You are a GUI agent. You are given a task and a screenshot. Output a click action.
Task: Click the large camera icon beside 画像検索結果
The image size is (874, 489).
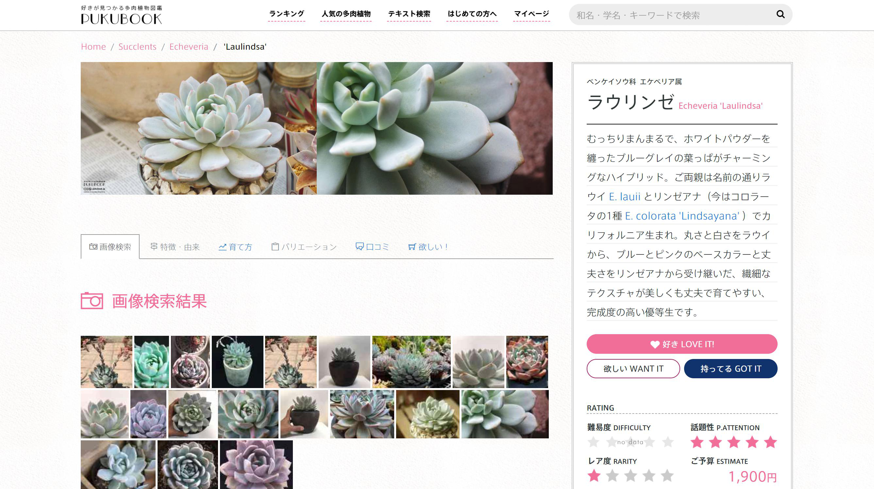(92, 301)
